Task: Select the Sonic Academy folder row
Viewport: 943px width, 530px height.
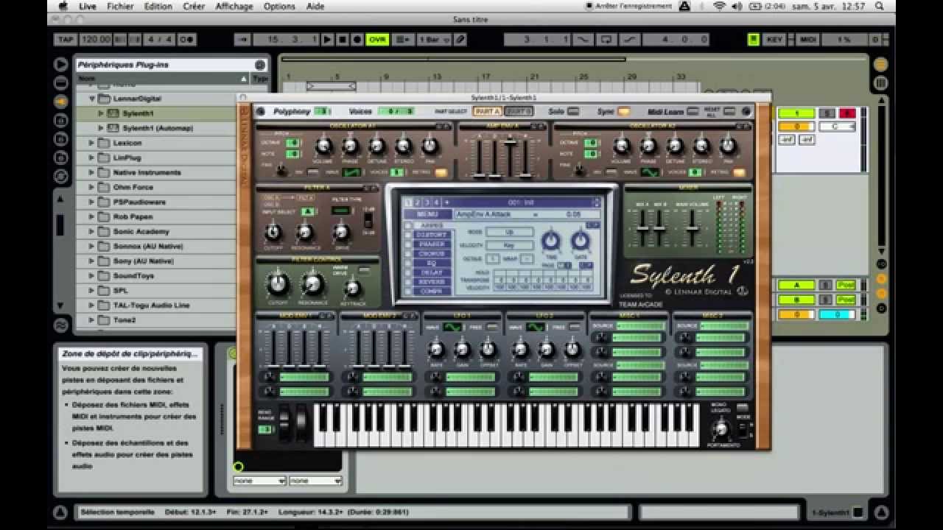Action: click(155, 231)
